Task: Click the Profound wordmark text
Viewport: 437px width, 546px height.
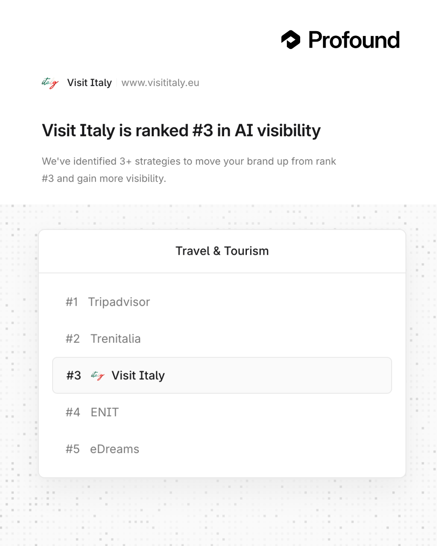Action: (354, 40)
